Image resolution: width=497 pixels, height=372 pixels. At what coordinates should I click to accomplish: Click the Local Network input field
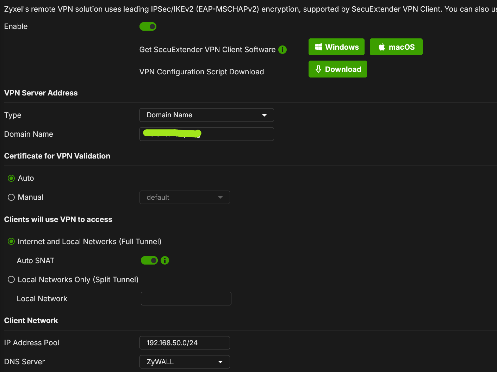(x=186, y=298)
